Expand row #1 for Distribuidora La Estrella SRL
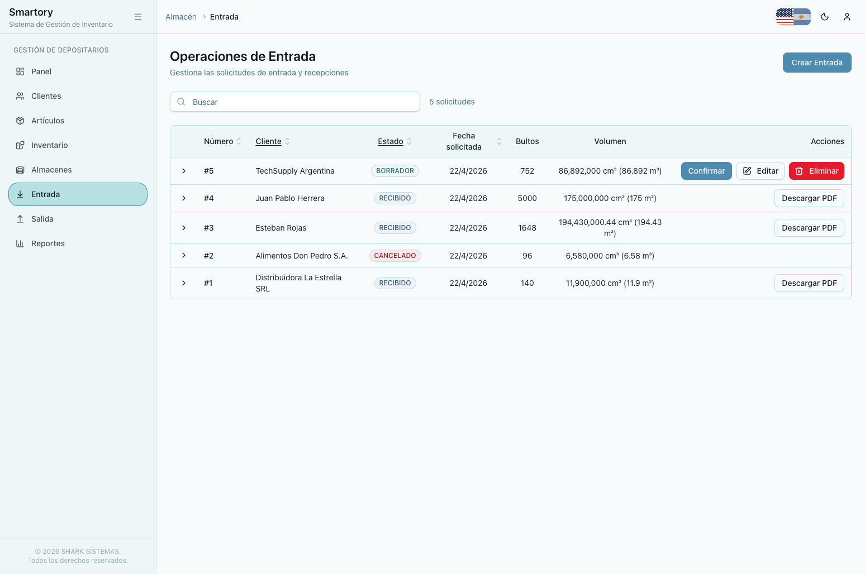 pos(184,283)
